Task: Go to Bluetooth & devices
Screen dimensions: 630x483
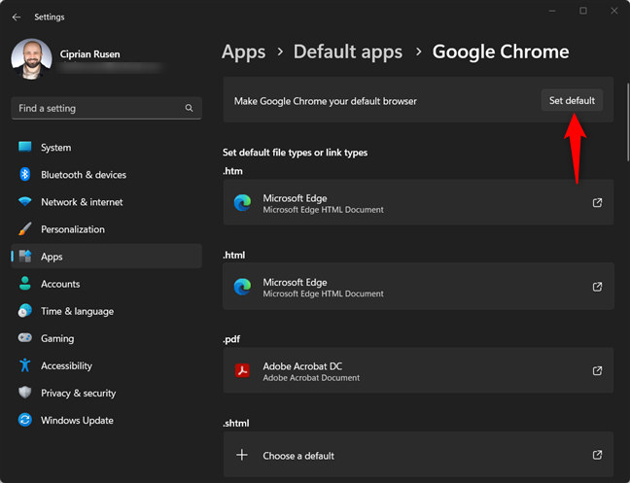Action: tap(107, 175)
